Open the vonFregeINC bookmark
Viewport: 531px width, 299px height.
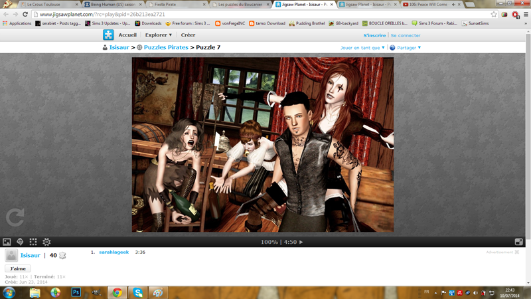pyautogui.click(x=230, y=23)
